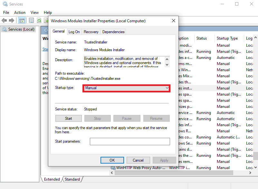
Task: Switch to the Dependencies tab
Action: coord(113,32)
